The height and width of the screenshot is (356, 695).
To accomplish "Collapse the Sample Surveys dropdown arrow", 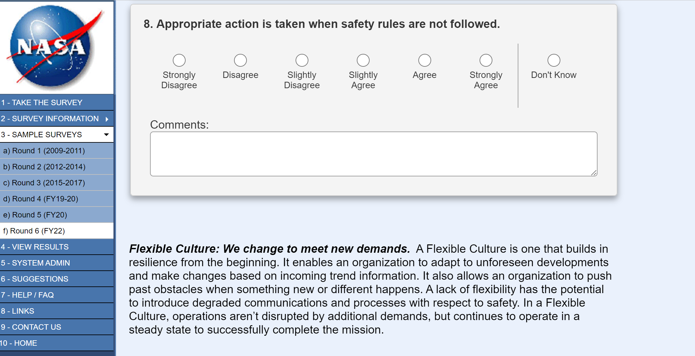I will click(x=106, y=135).
